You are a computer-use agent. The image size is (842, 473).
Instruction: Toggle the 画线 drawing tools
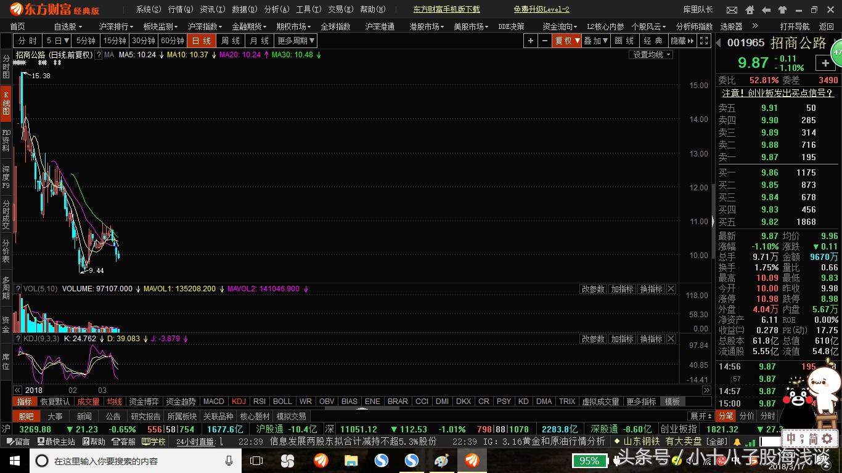[624, 41]
